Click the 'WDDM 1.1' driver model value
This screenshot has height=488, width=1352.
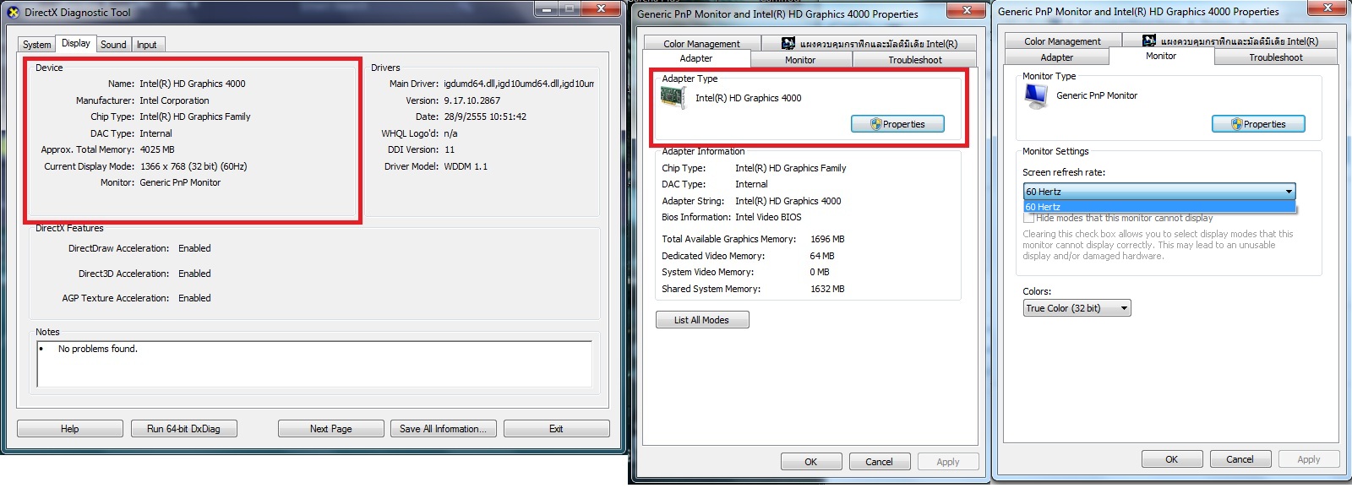(466, 166)
